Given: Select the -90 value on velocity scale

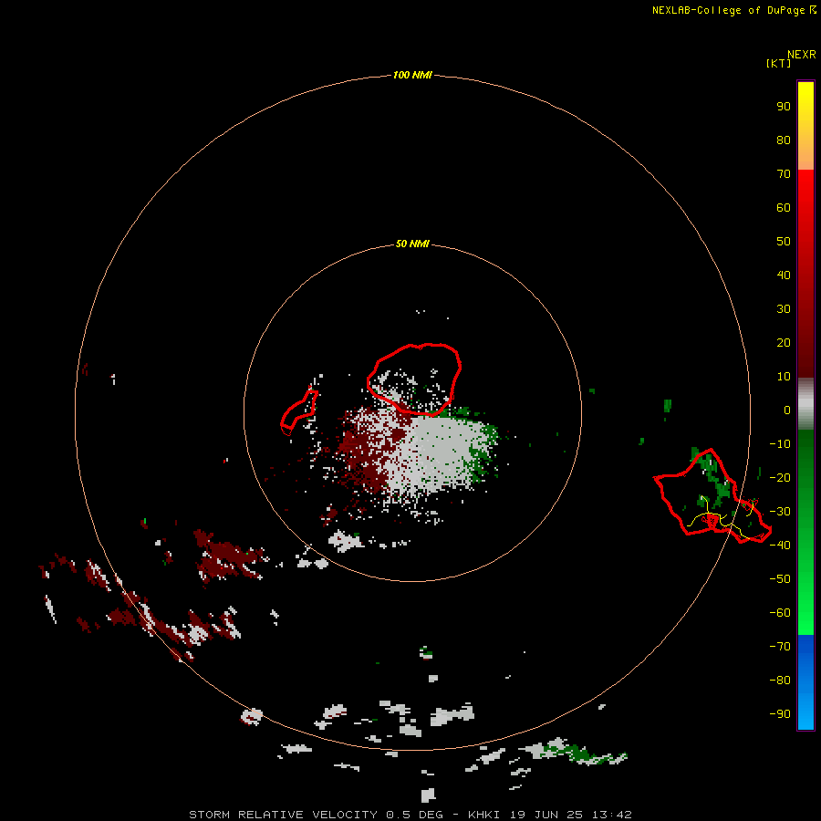Looking at the screenshot, I should click(x=780, y=714).
